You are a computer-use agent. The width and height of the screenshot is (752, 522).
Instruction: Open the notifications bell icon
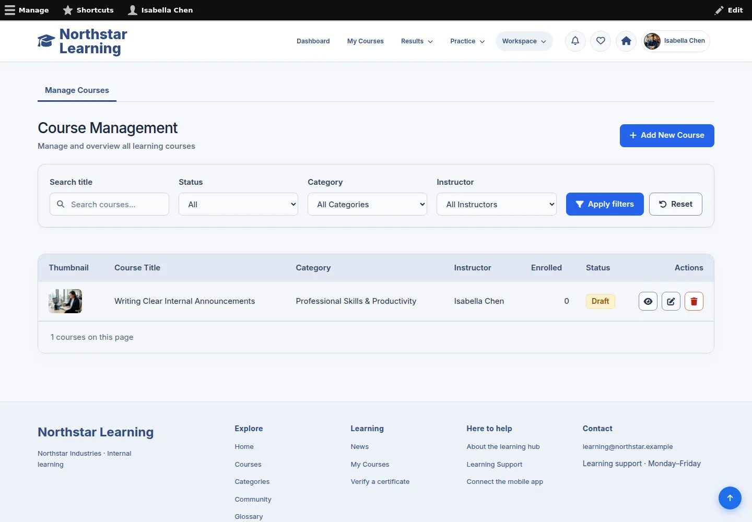coord(575,41)
